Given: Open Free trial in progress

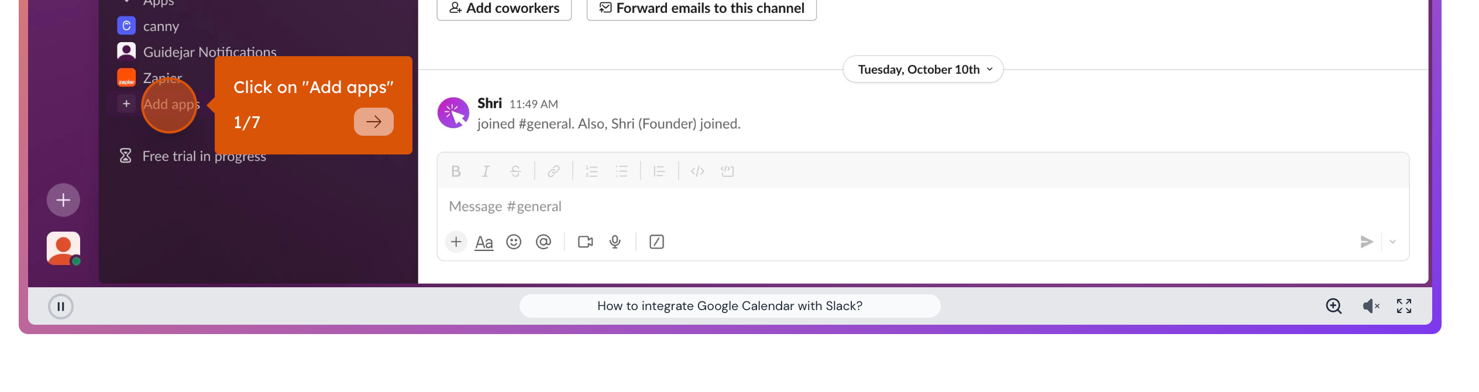Looking at the screenshot, I should pos(192,156).
